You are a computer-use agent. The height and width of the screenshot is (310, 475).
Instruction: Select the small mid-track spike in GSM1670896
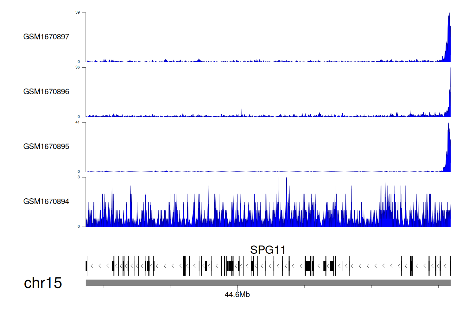click(x=242, y=113)
